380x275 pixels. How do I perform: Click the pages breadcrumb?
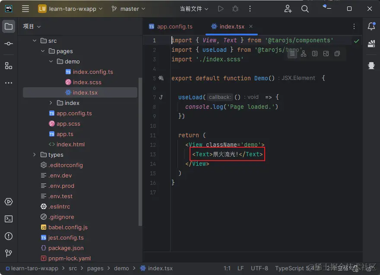tap(95, 268)
